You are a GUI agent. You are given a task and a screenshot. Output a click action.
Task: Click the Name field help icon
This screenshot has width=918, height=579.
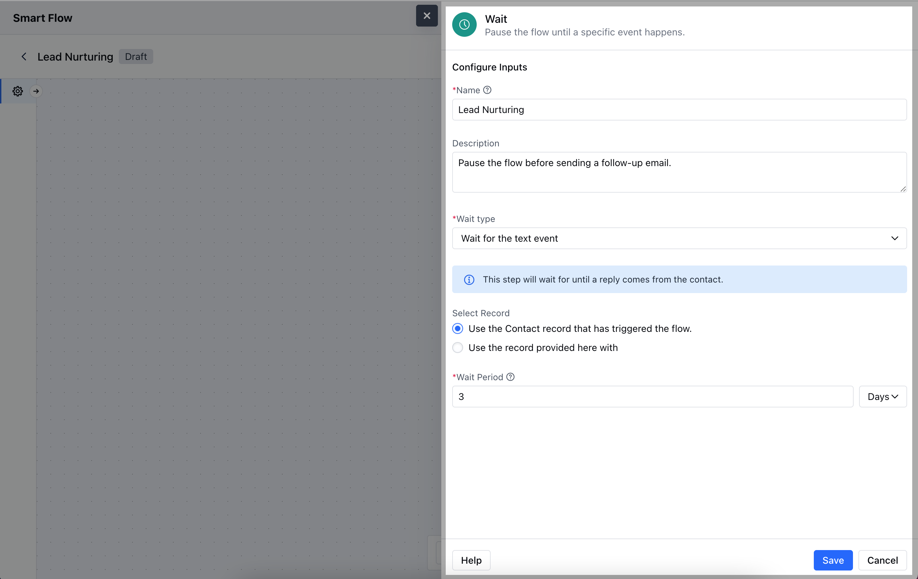[x=487, y=90]
